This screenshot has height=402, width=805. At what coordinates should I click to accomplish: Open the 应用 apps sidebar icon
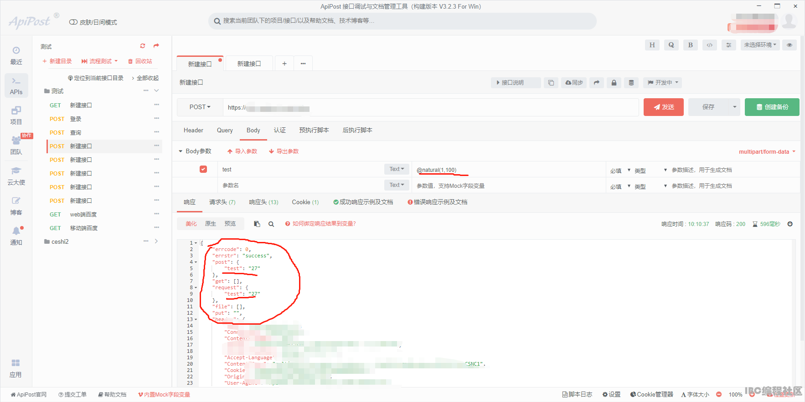16,368
